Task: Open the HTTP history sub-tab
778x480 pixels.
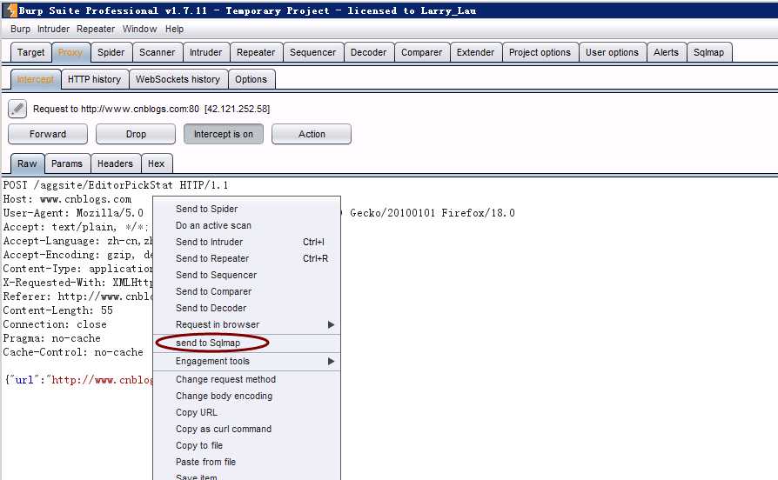Action: click(x=94, y=79)
